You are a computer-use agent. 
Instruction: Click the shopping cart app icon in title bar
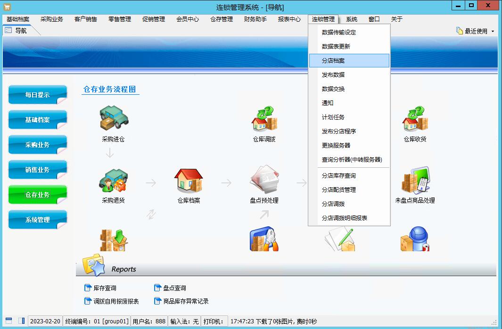click(x=7, y=7)
